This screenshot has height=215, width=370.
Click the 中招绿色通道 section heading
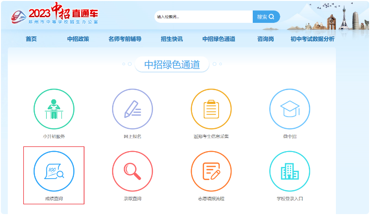(172, 64)
